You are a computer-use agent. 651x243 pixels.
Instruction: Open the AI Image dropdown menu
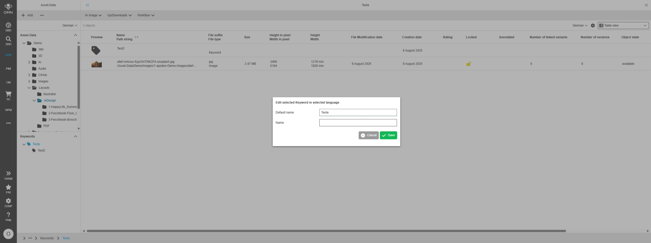[x=93, y=15]
